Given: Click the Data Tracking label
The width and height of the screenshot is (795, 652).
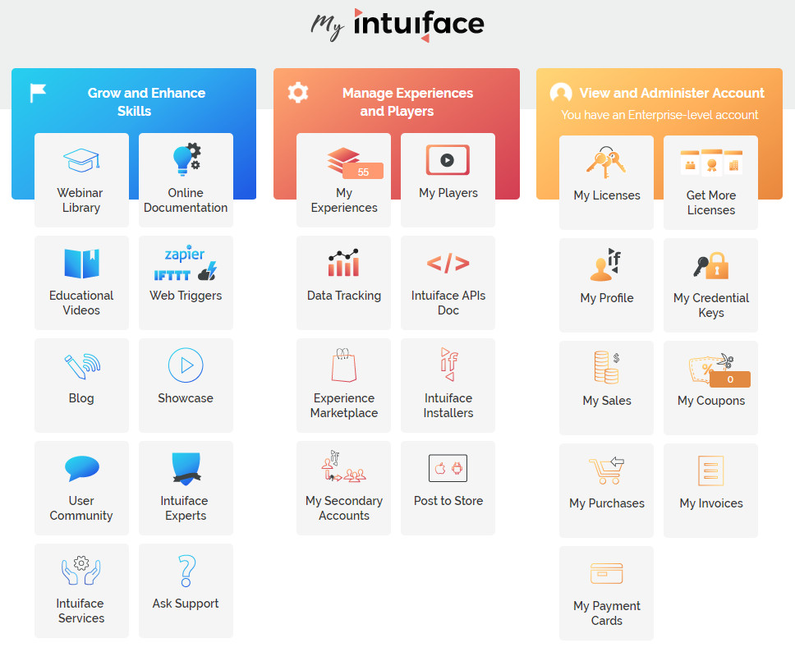Looking at the screenshot, I should pyautogui.click(x=344, y=296).
